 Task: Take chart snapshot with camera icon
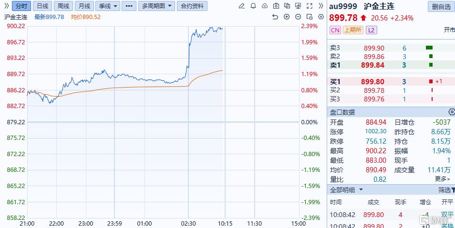[x=276, y=6]
